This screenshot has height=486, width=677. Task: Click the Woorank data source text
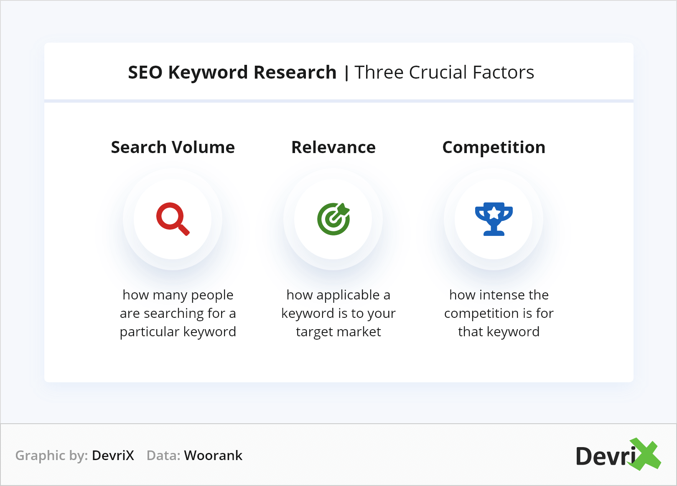213,455
